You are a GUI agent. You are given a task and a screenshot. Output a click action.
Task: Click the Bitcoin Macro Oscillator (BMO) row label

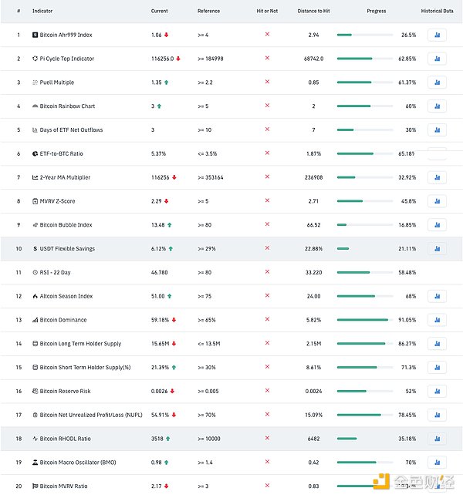[x=78, y=463]
